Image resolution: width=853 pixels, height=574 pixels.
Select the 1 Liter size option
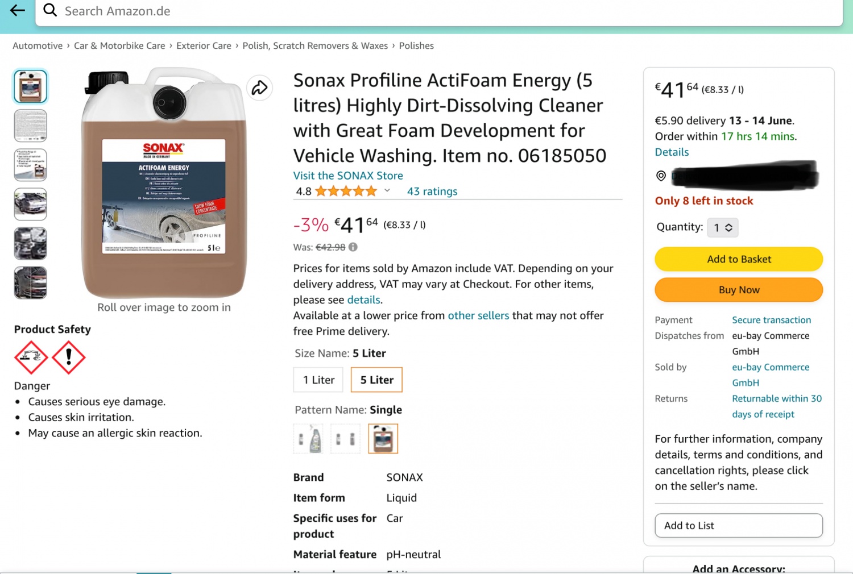(318, 380)
